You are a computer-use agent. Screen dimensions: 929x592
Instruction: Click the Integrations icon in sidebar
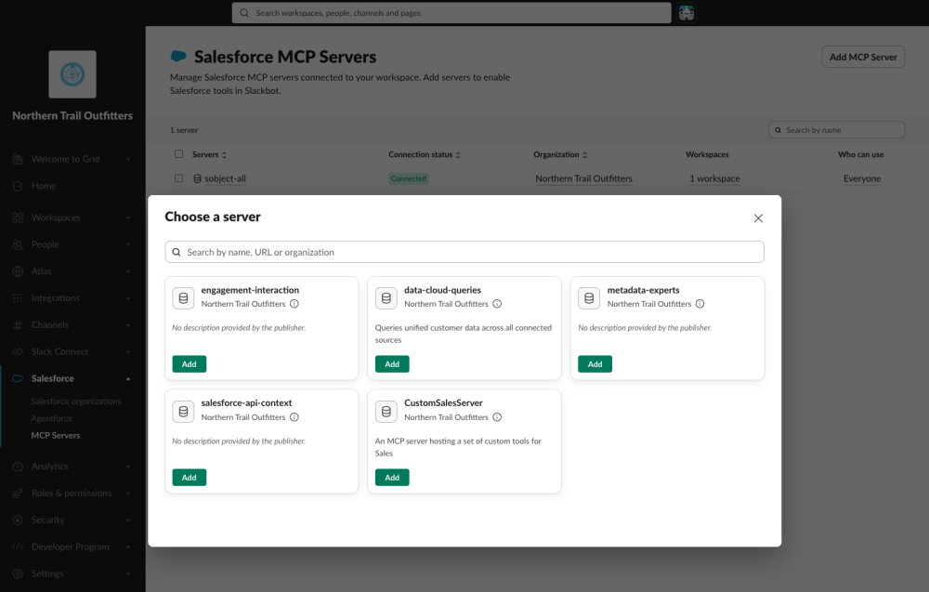pos(18,297)
